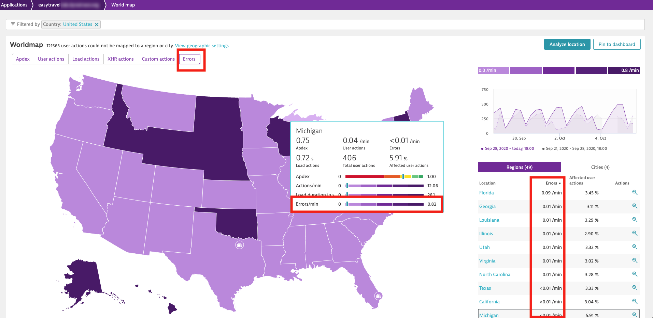Click the Analyze location button
The width and height of the screenshot is (653, 318).
pos(567,44)
